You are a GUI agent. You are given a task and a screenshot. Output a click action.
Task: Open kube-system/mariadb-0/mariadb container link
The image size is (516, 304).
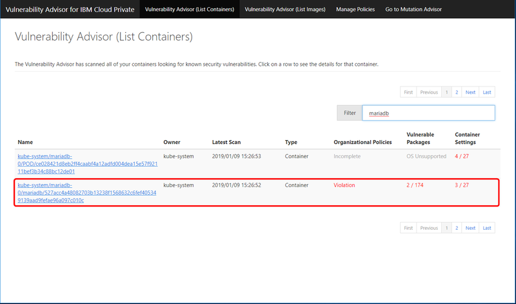point(87,193)
